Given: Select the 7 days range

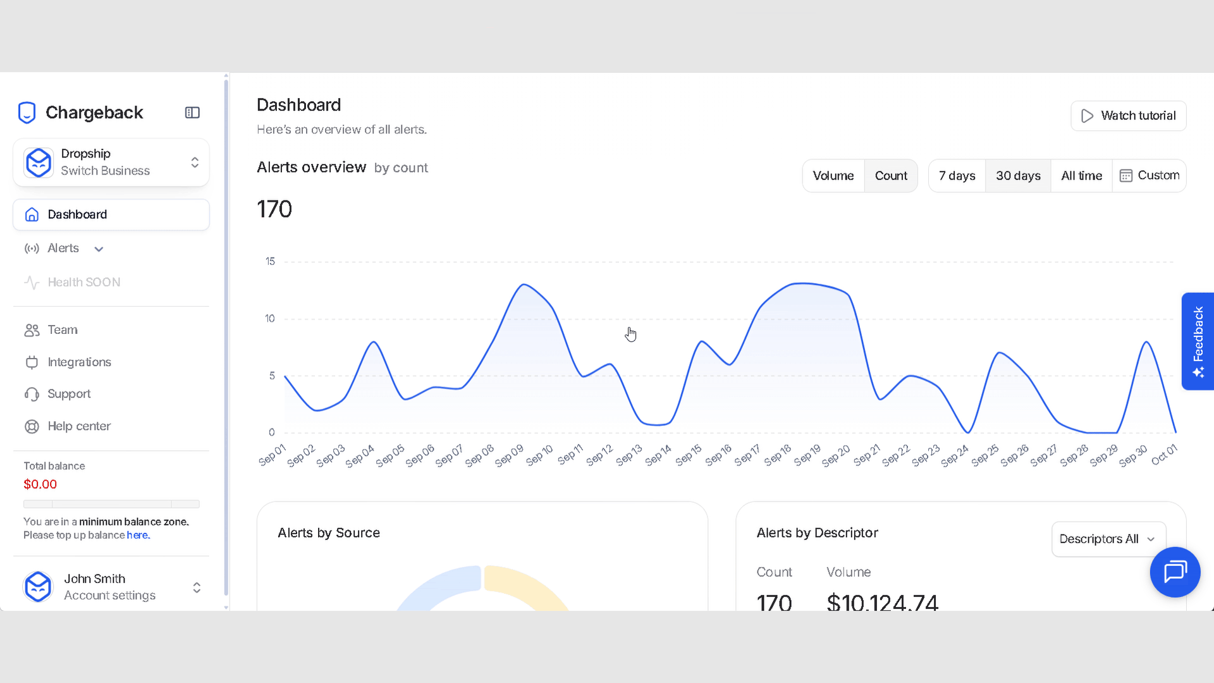Looking at the screenshot, I should pyautogui.click(x=957, y=176).
